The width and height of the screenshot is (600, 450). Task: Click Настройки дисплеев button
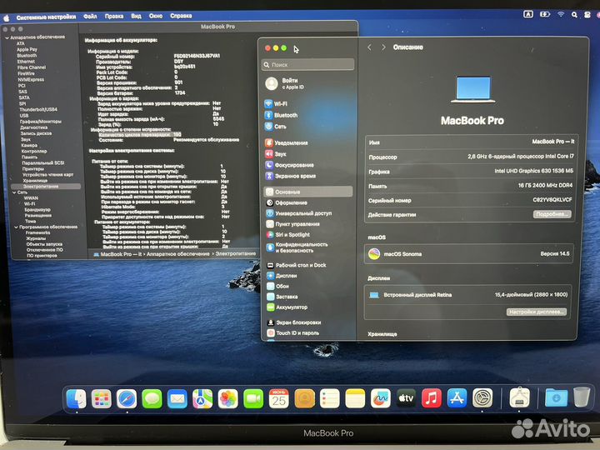[x=537, y=312]
